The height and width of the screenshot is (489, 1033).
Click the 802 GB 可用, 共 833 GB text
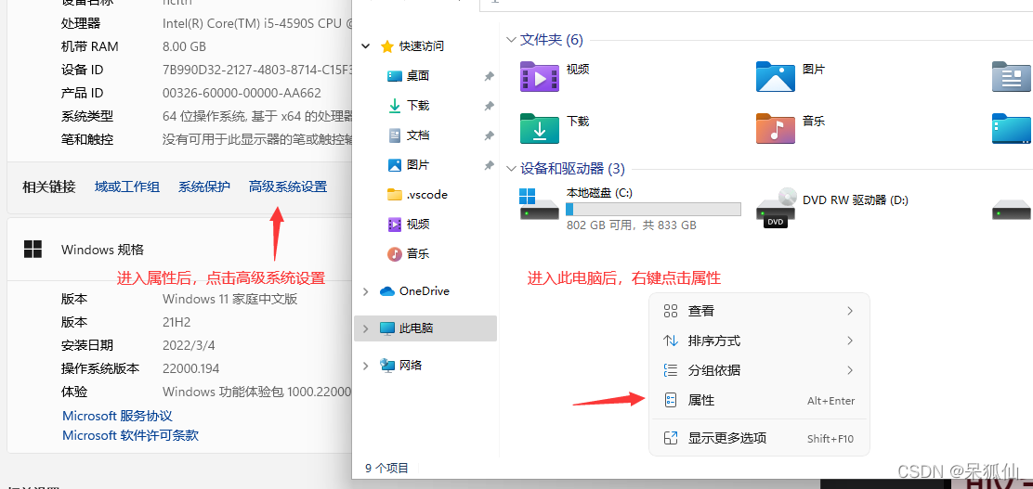pyautogui.click(x=631, y=225)
